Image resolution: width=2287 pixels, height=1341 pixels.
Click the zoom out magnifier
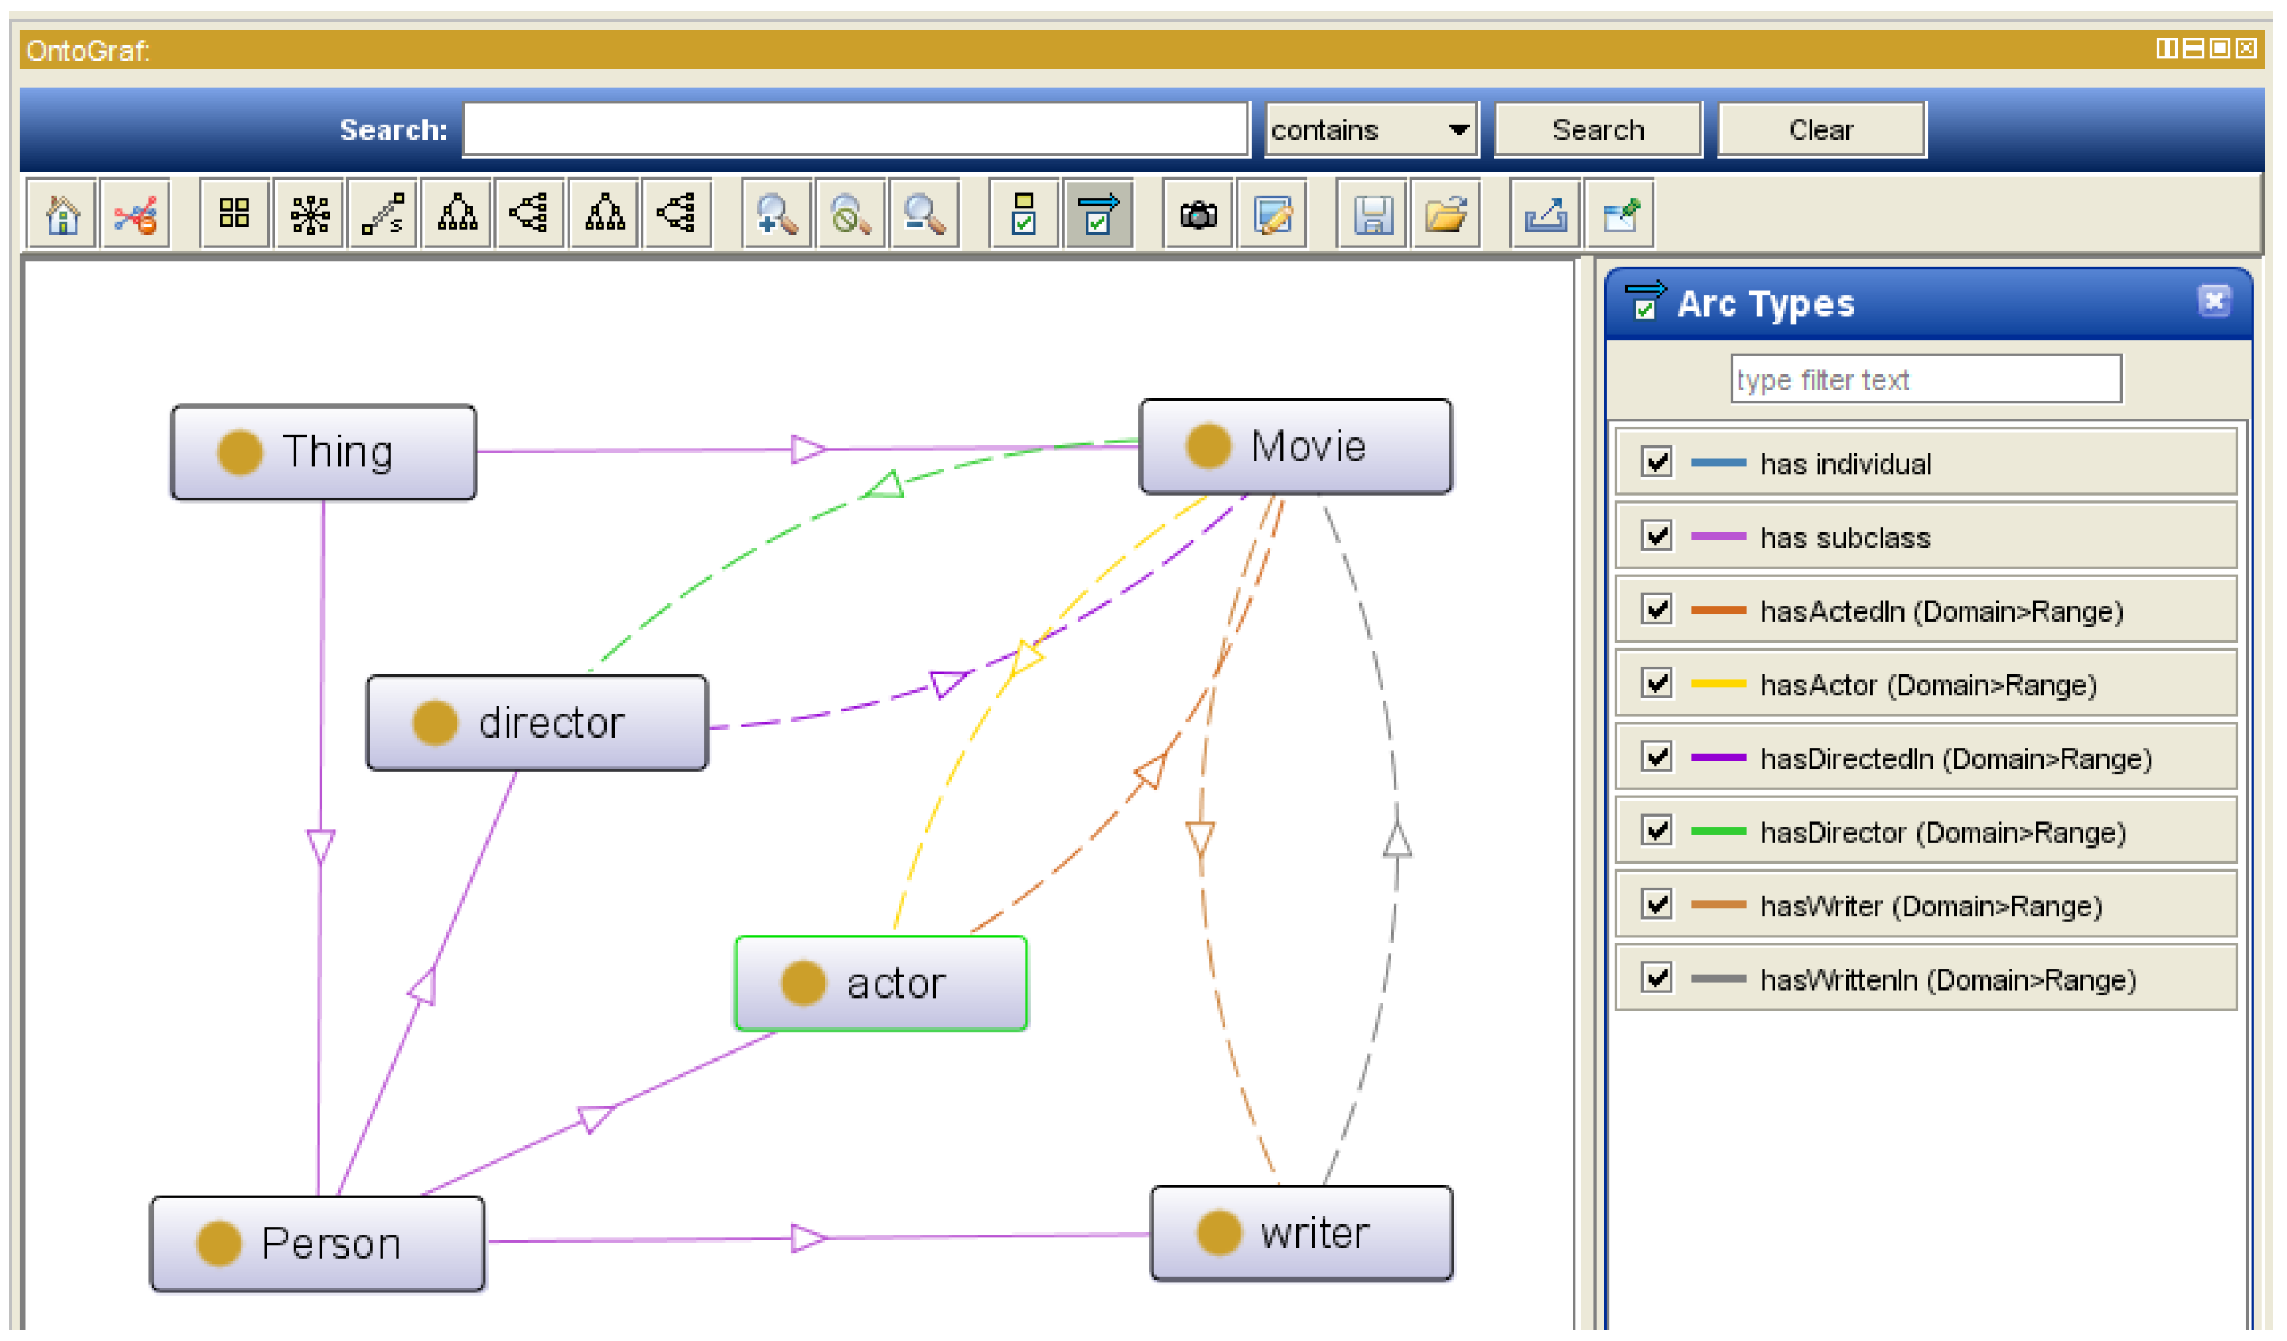pos(925,215)
